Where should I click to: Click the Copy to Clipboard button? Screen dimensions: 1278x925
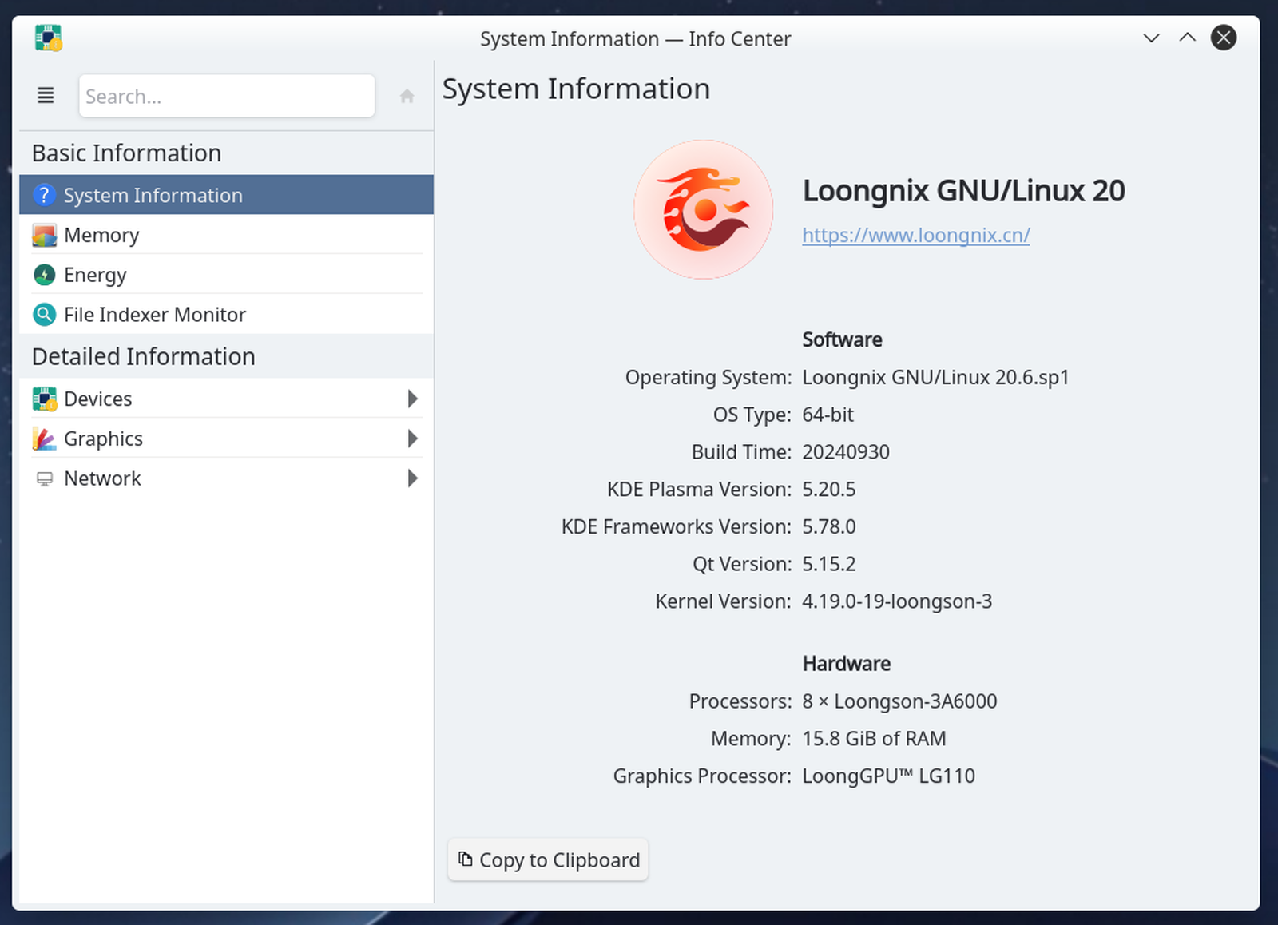pyautogui.click(x=547, y=859)
